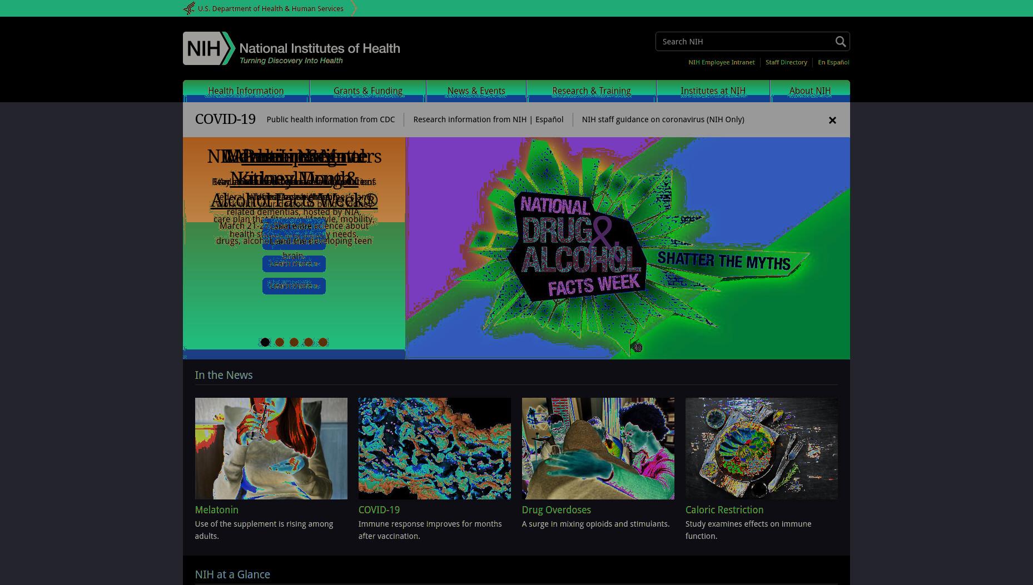Open the Grants & Funding menu
The image size is (1033, 585).
coord(368,91)
